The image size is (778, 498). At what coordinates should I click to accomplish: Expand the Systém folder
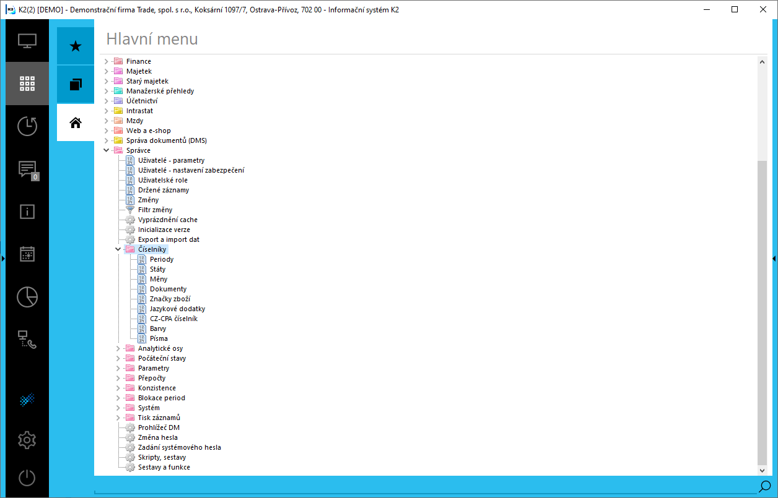118,408
